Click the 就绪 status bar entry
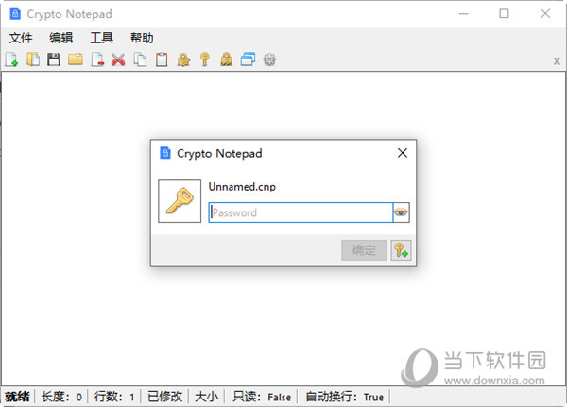567x407 pixels. [x=17, y=397]
